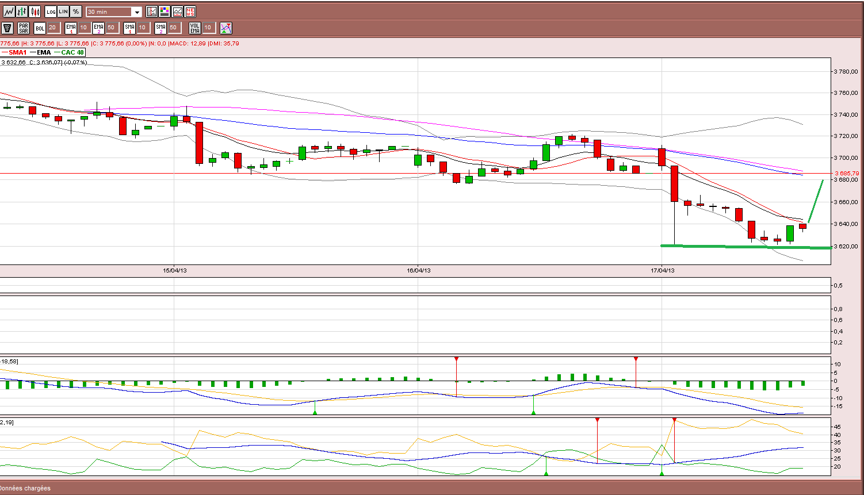864x495 pixels.
Task: Click the EMA legend label
Action: pyautogui.click(x=44, y=52)
